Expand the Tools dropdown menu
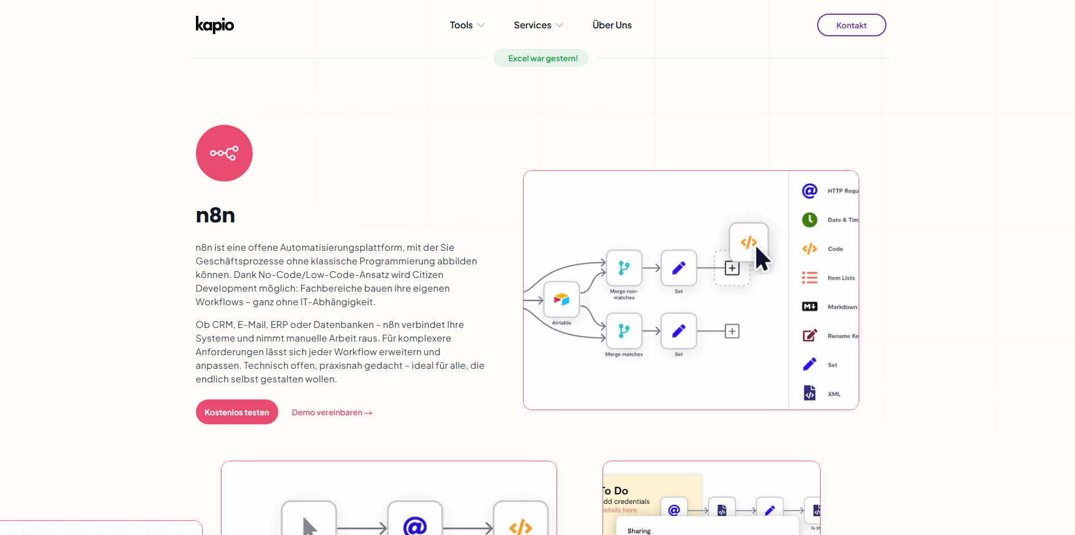This screenshot has width=1075, height=535. coord(467,25)
